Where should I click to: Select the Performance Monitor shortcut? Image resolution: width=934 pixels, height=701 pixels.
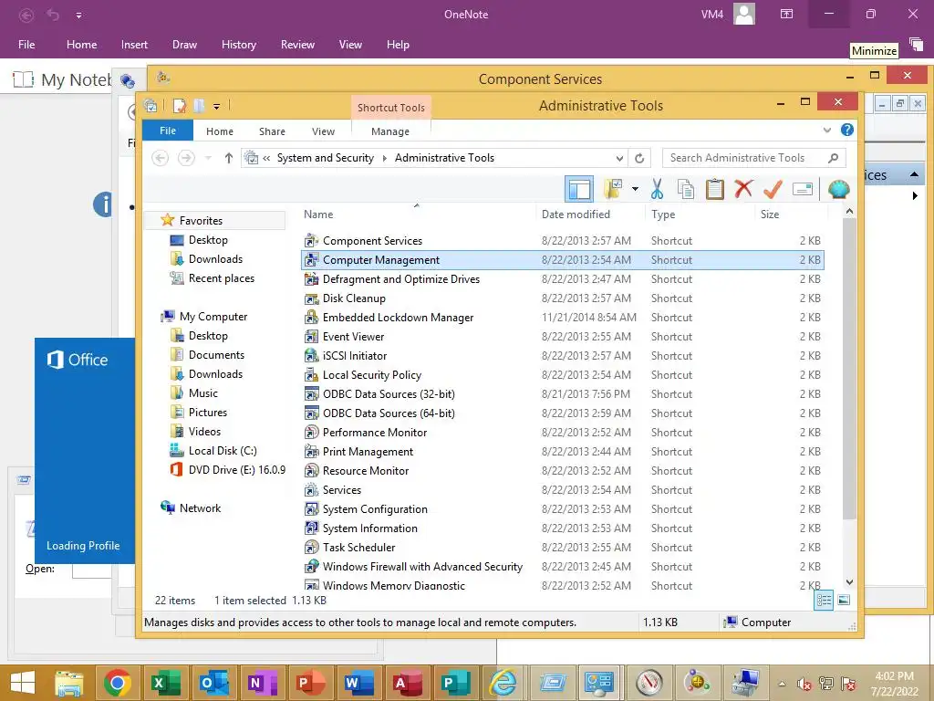(x=563, y=432)
